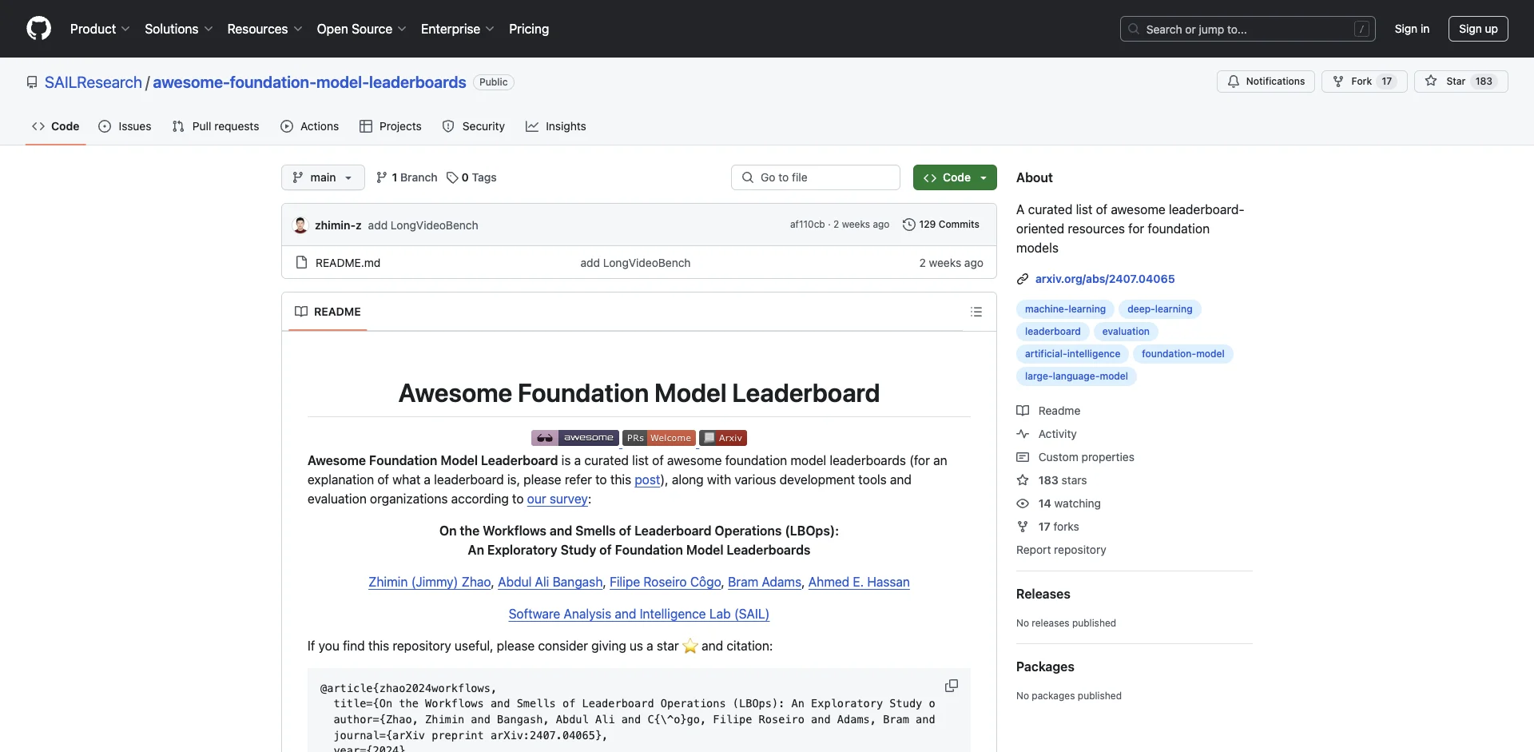This screenshot has height=752, width=1534.
Task: Star this repository
Action: tap(1460, 82)
